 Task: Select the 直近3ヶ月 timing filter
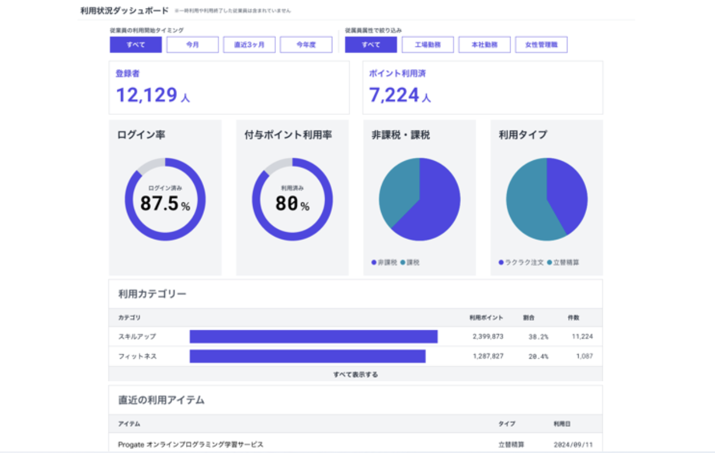click(x=249, y=45)
